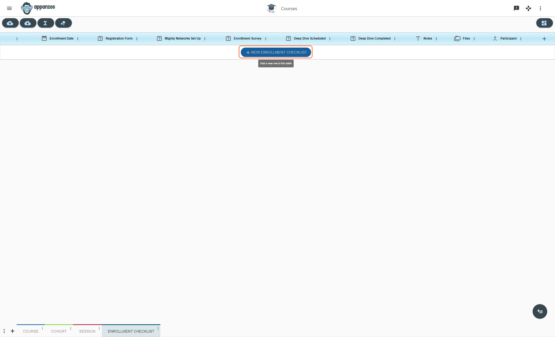Click the Mighty Networks Set Up type icon
The height and width of the screenshot is (337, 555).
(x=159, y=38)
